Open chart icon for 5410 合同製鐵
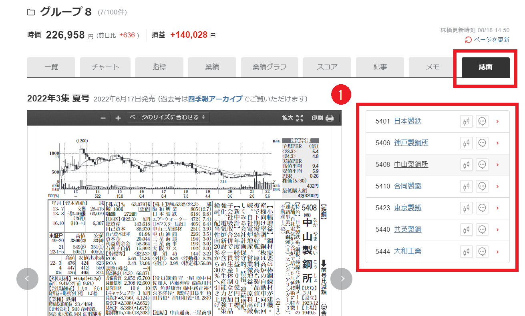 tap(466, 186)
